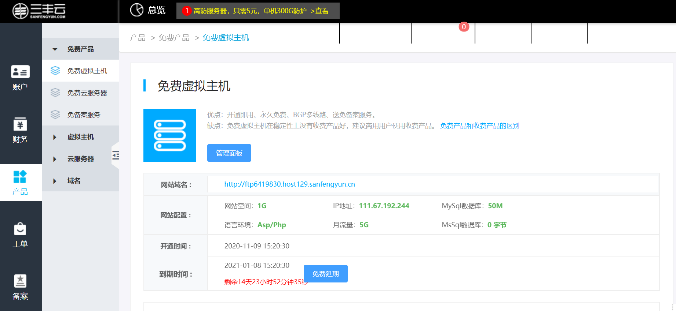Click the blue server stack product image
Screen dimensions: 676x311
point(170,135)
